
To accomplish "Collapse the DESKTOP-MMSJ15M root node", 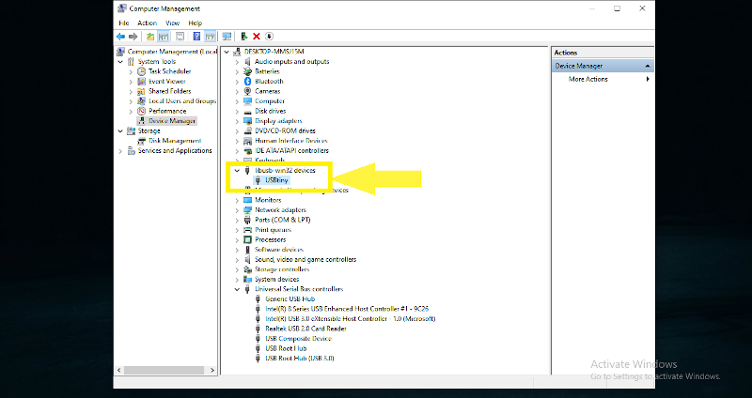I will [227, 52].
